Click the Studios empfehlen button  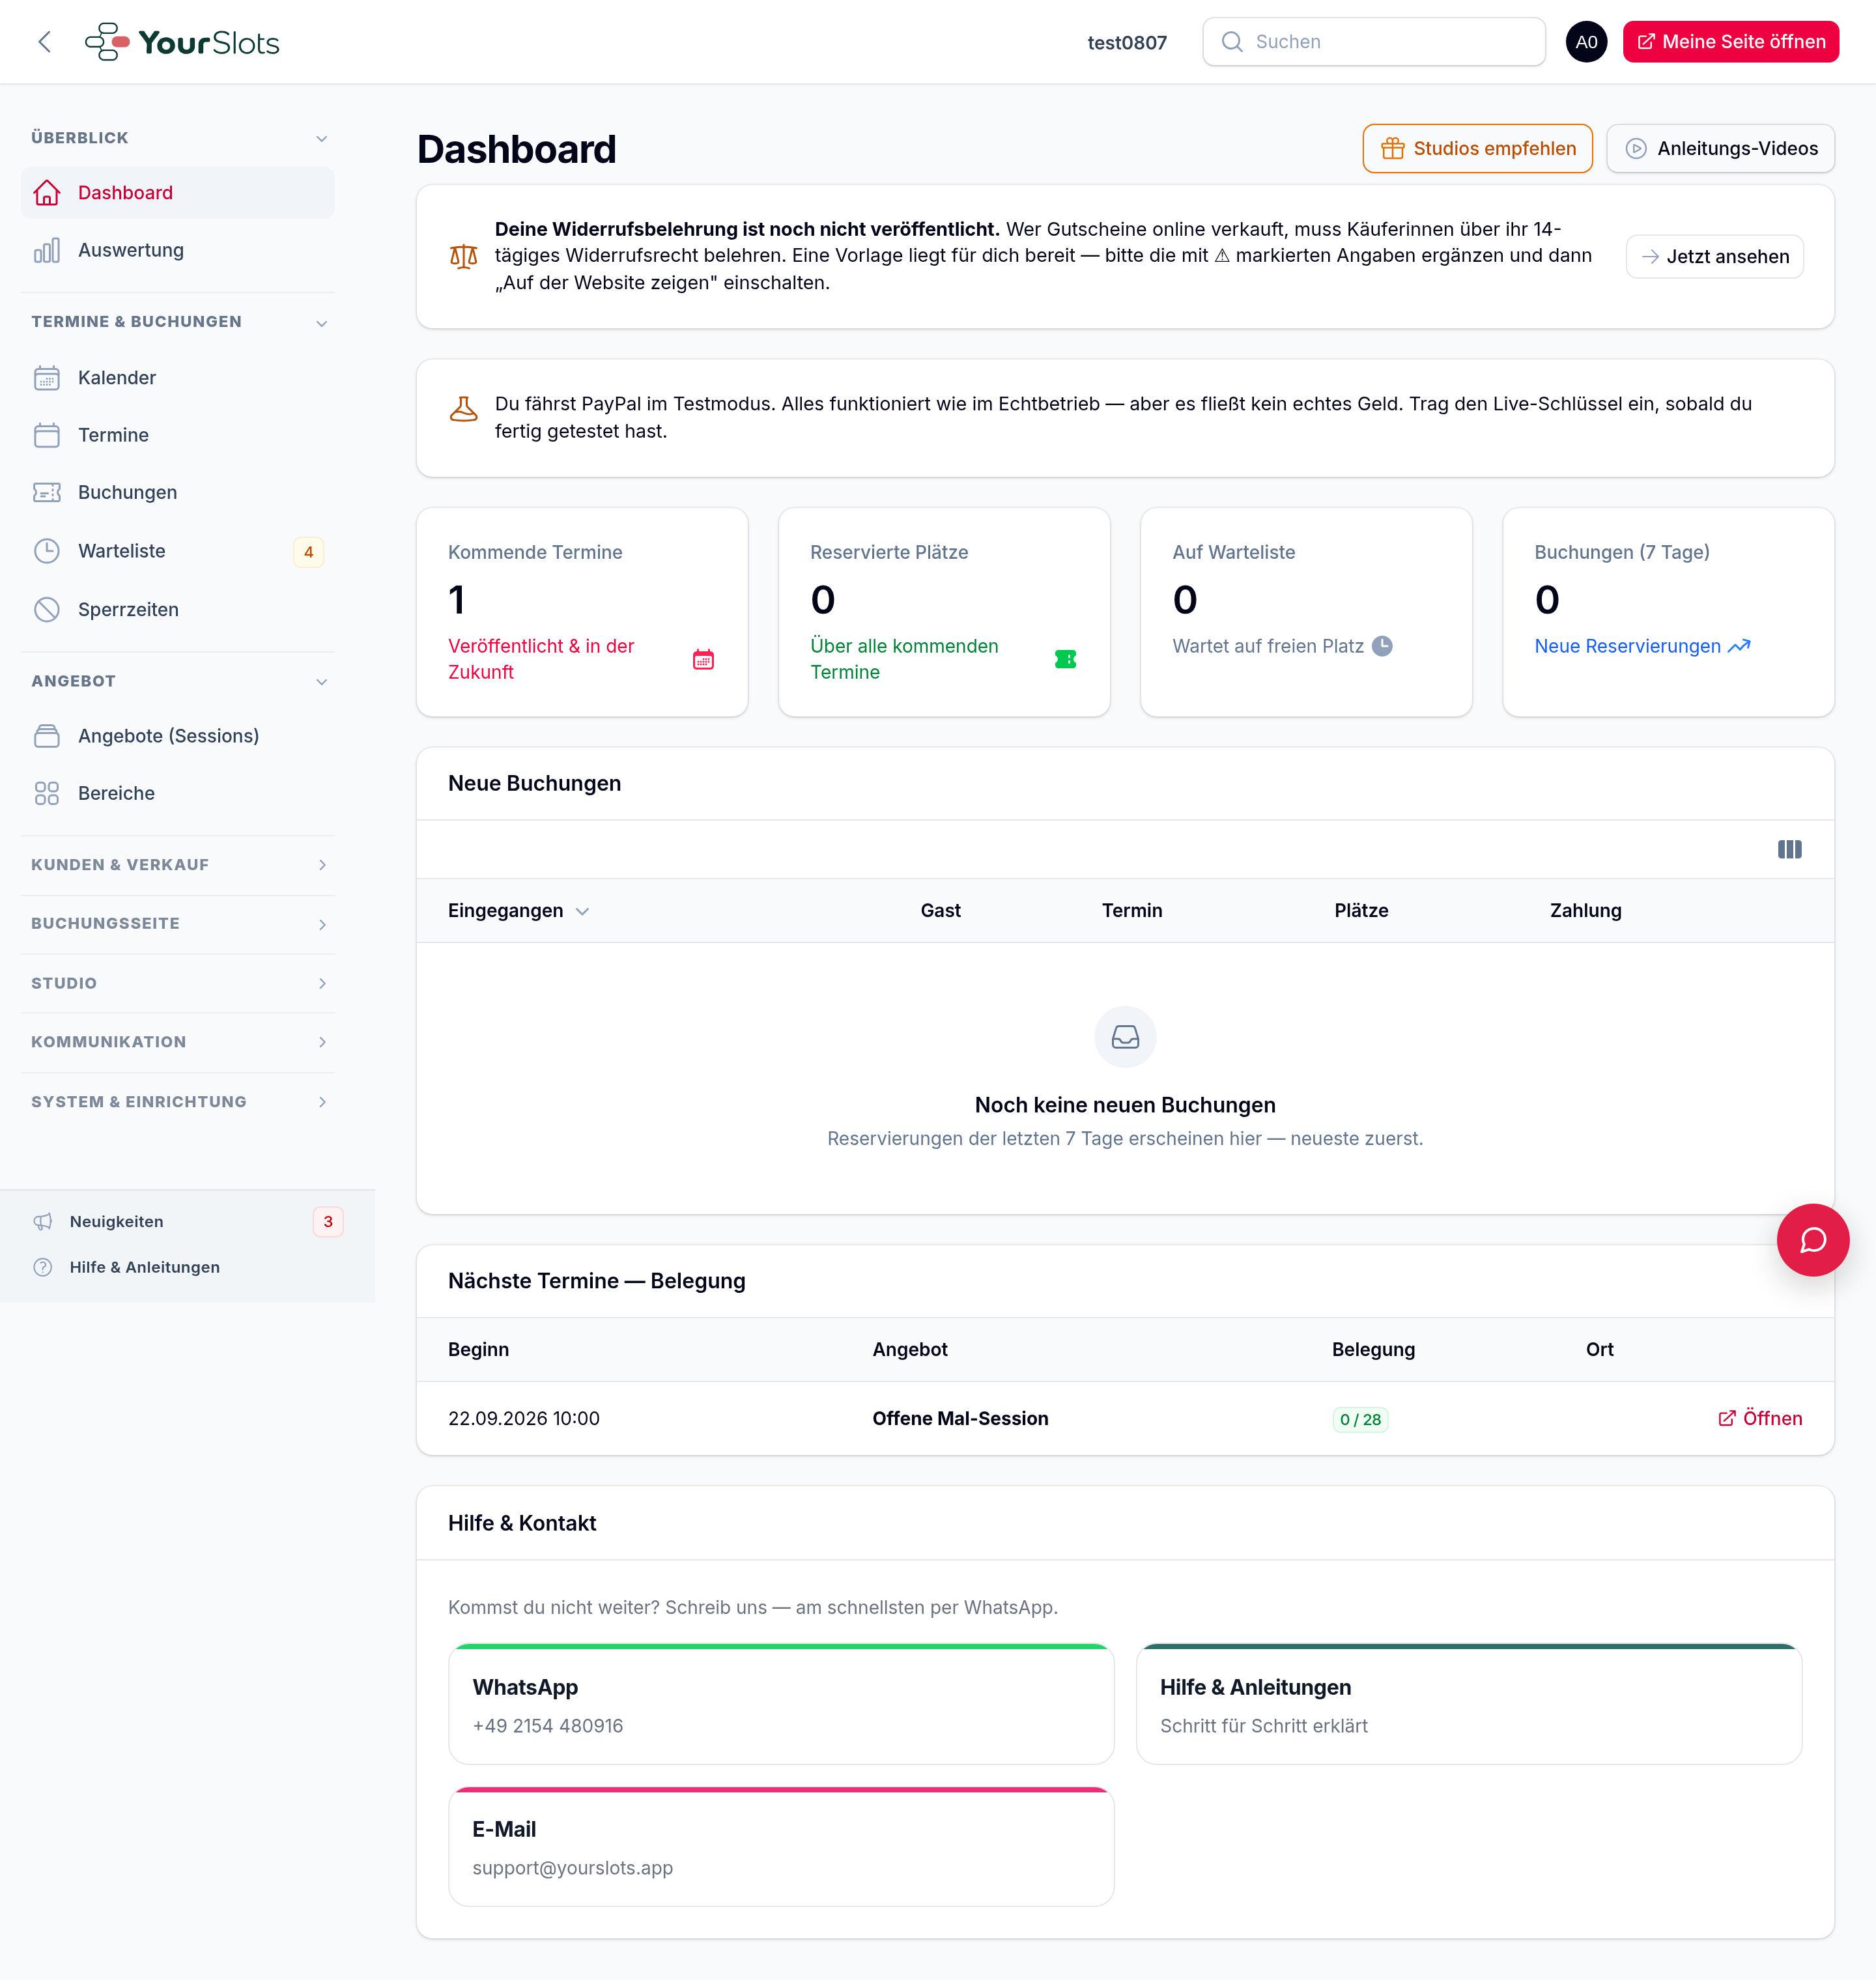coord(1477,148)
